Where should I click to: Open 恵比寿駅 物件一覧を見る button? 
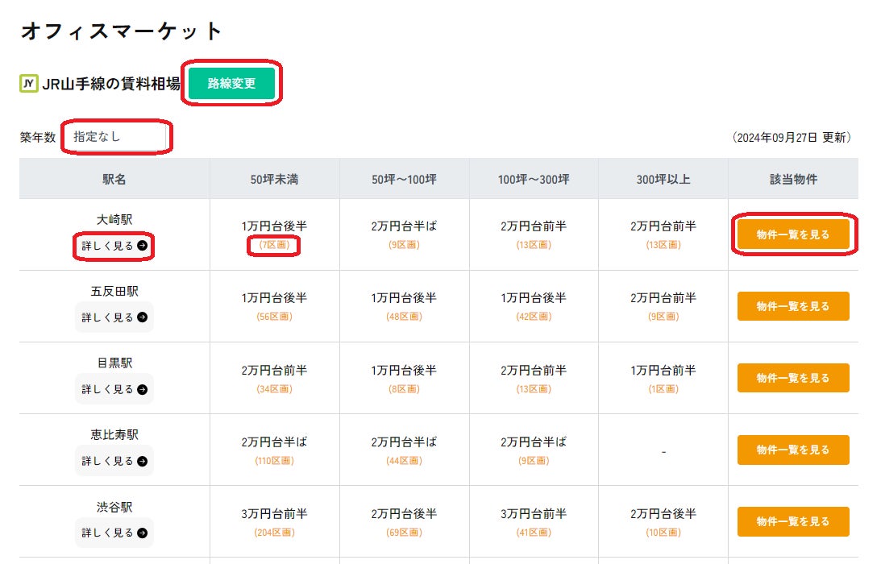click(x=793, y=450)
